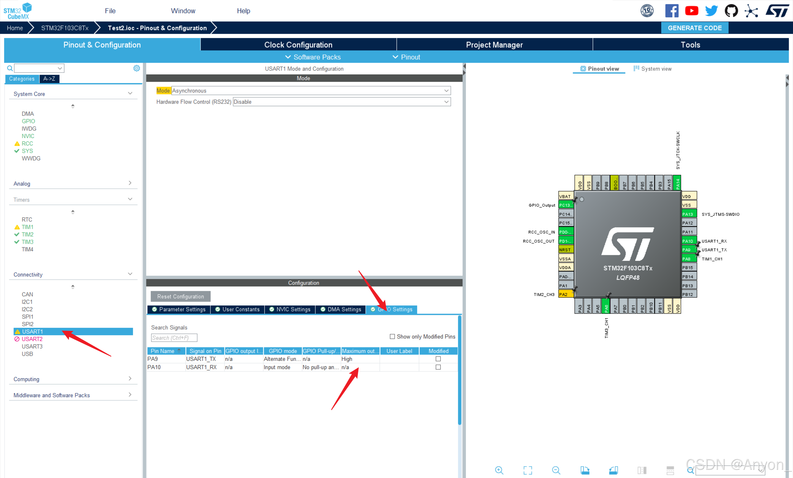Open the Facebook icon link
Viewport: 793px width, 478px height.
point(672,11)
